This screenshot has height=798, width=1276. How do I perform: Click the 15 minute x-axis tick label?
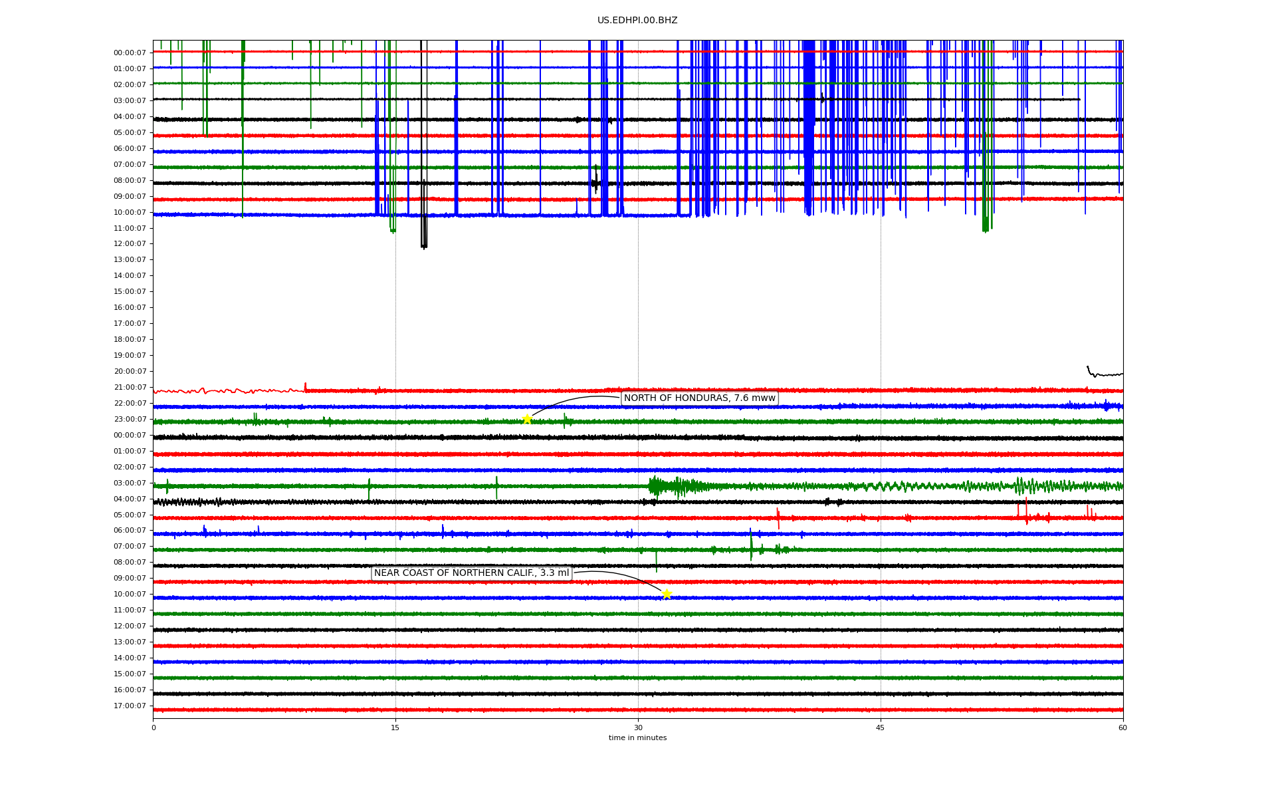(395, 728)
